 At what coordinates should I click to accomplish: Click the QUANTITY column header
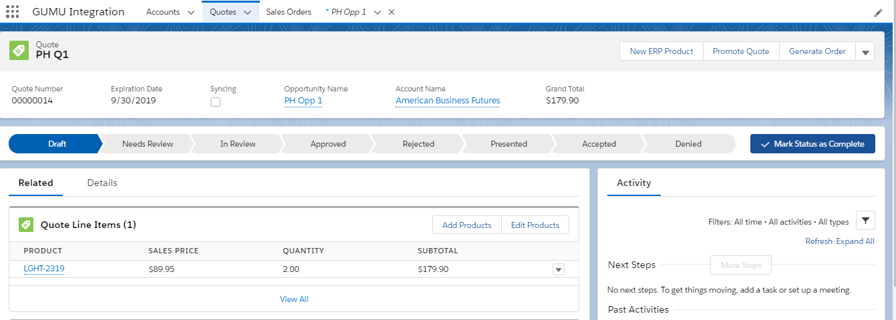[x=303, y=251]
